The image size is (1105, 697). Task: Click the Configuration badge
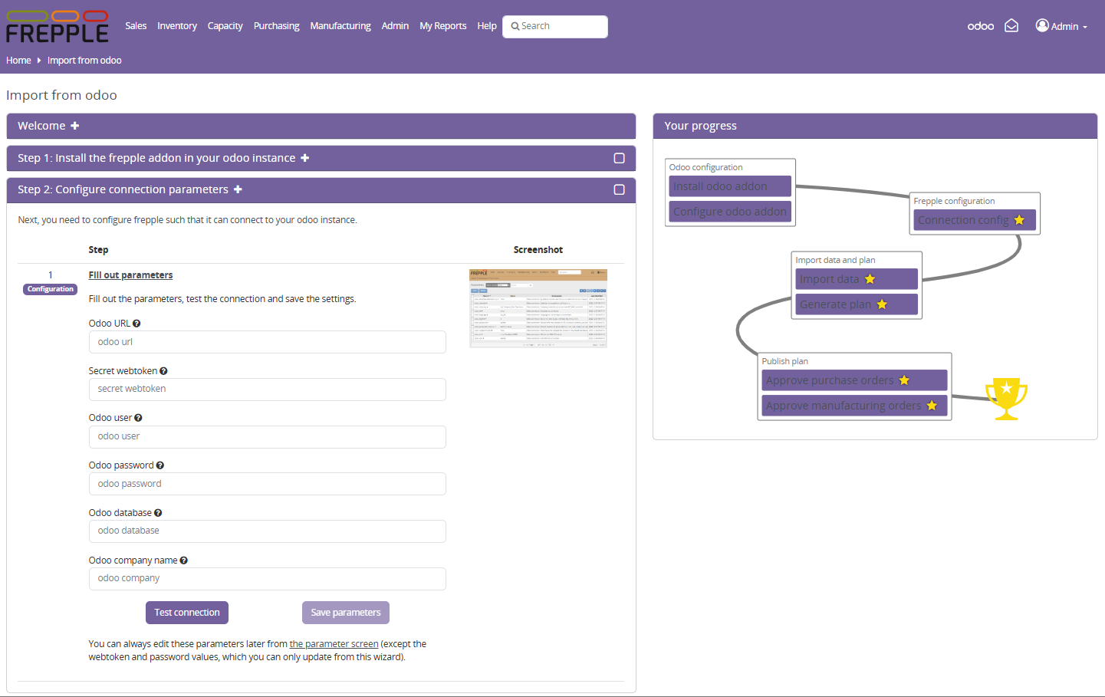coord(51,289)
